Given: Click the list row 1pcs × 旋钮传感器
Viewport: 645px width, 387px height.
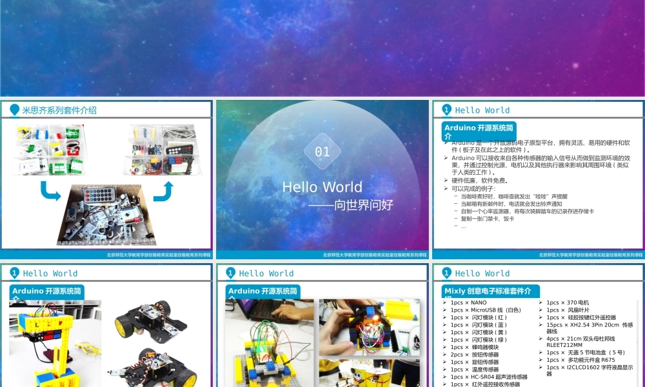Looking at the screenshot, I should point(474,362).
